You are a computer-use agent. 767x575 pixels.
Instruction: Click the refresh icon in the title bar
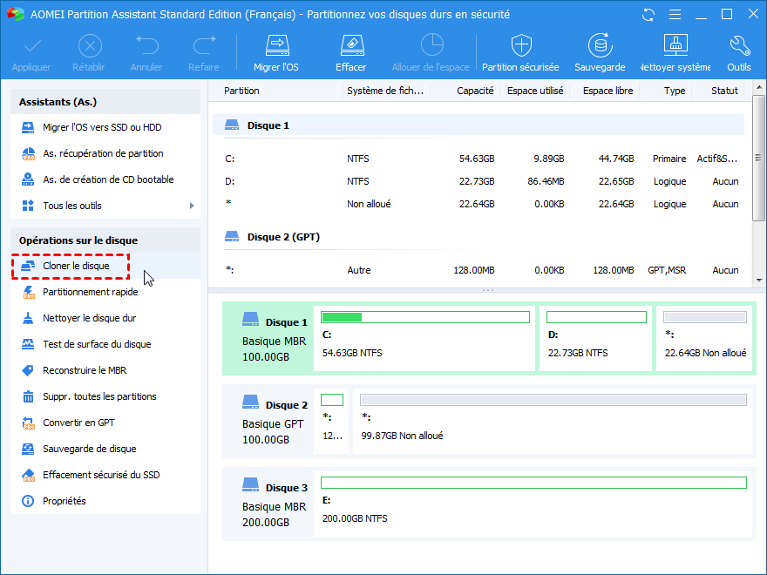click(648, 15)
